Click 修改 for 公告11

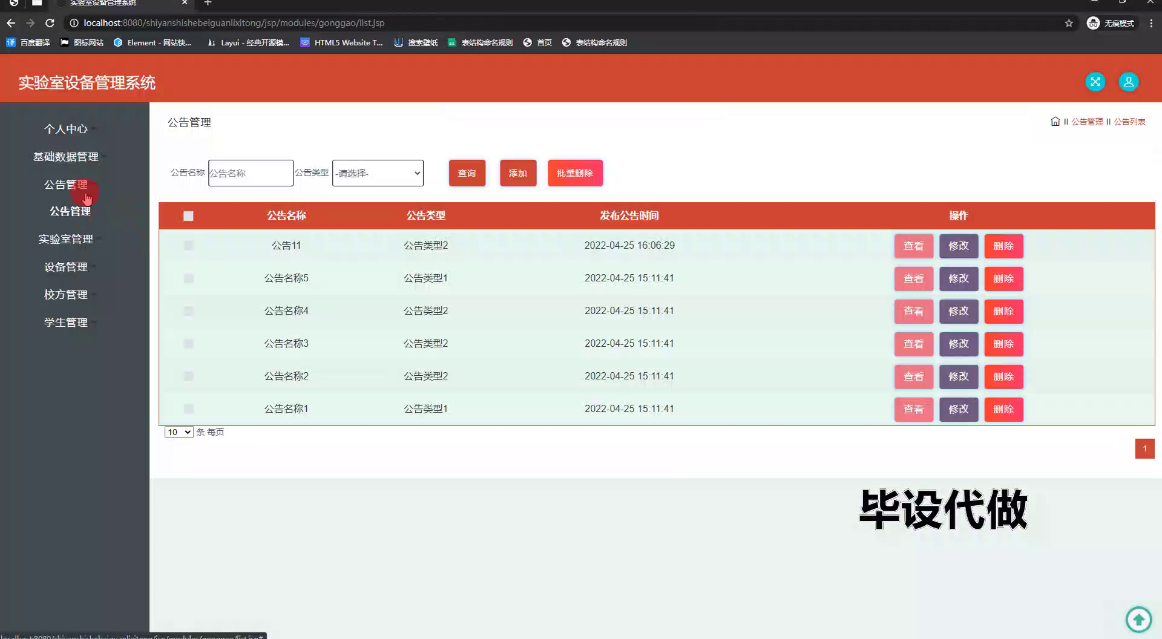[x=959, y=246]
